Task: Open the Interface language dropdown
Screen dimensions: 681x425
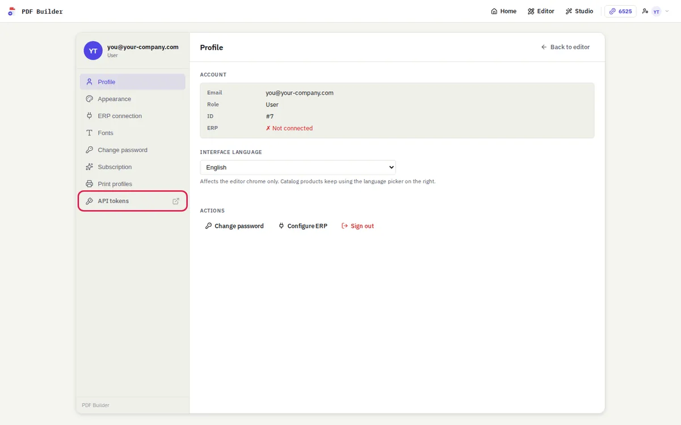Action: point(298,167)
